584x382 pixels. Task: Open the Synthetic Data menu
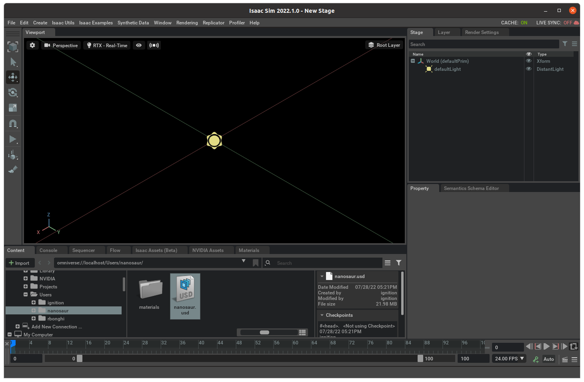click(133, 23)
